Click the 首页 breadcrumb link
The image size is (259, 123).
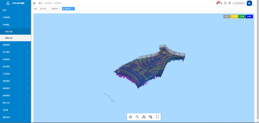[x=40, y=3]
